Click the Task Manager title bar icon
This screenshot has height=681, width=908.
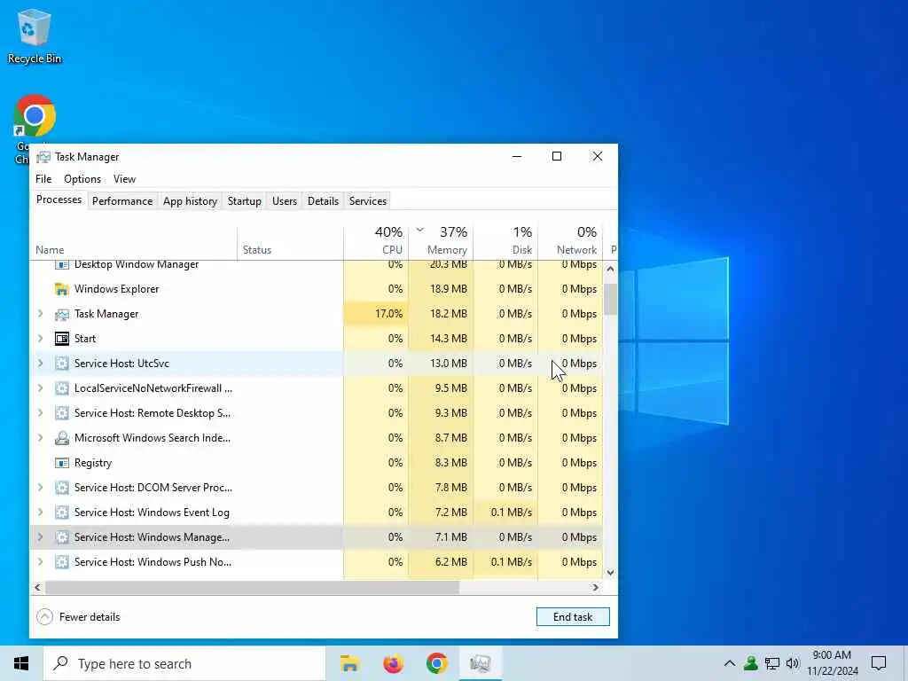coord(43,157)
